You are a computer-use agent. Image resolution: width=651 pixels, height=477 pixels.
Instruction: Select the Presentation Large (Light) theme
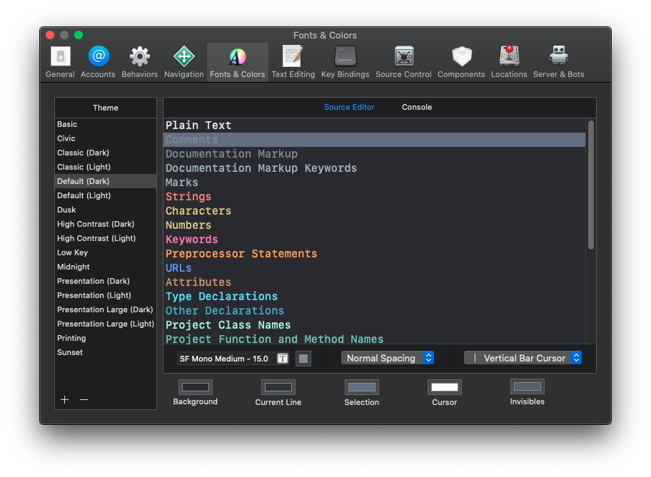106,324
